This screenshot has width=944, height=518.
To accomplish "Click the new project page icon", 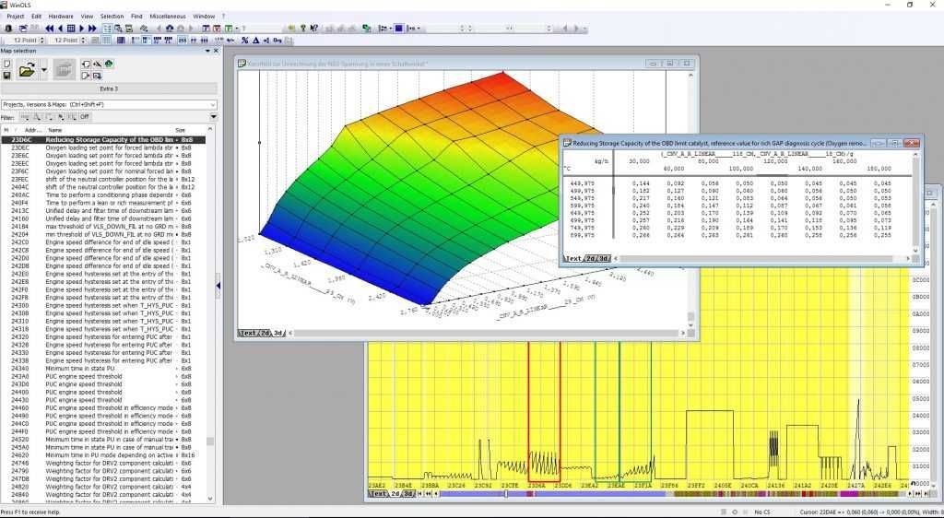I will tap(6, 64).
